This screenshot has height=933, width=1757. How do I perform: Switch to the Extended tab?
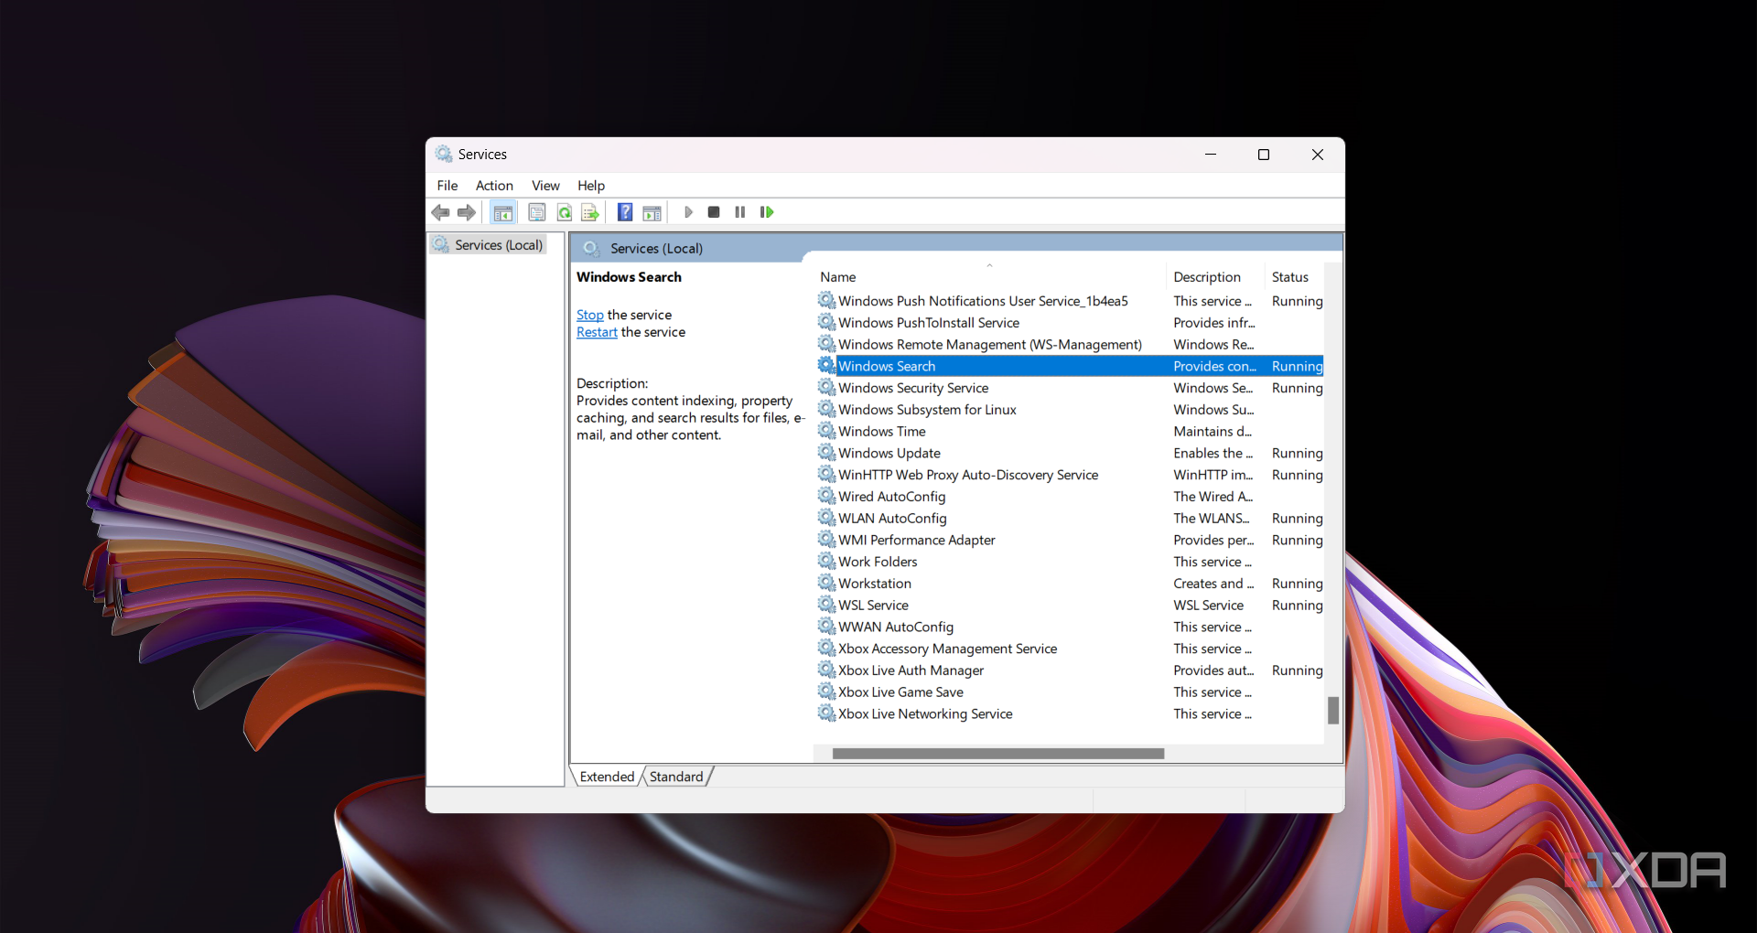(607, 777)
